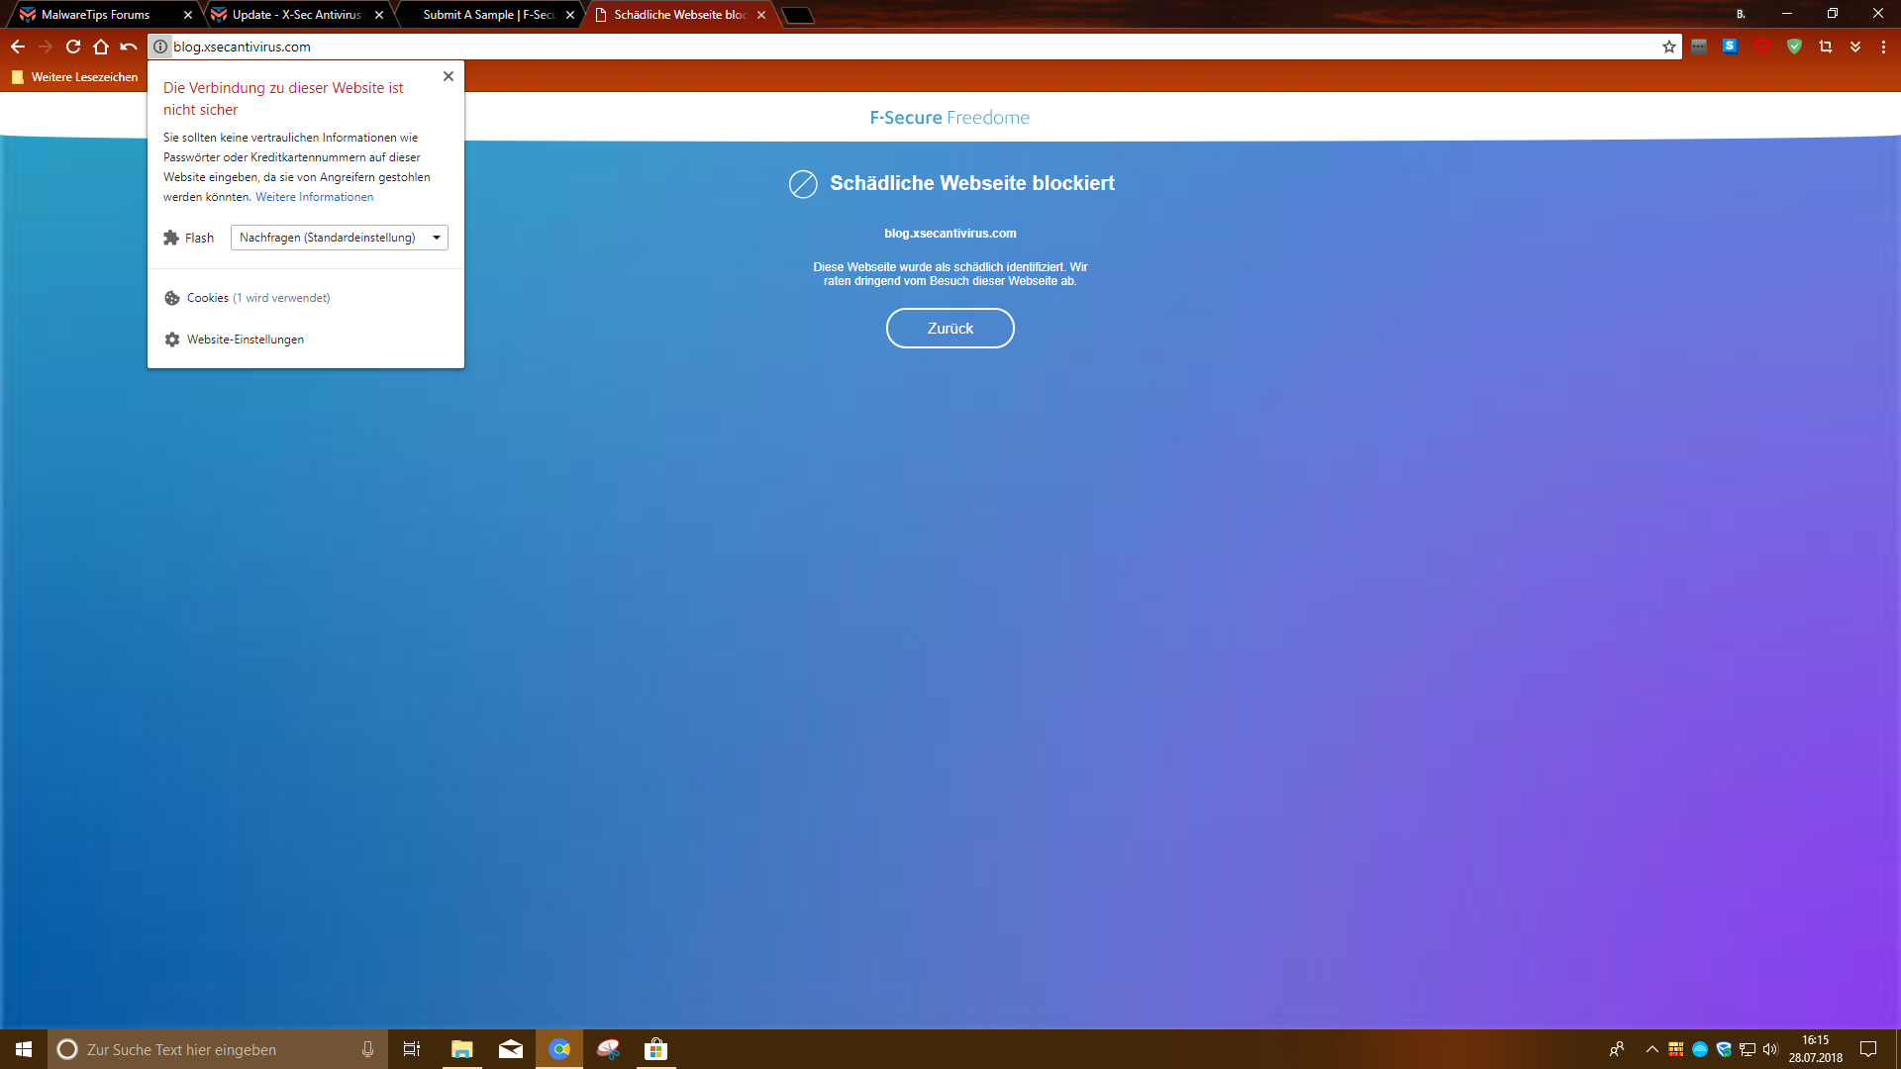This screenshot has height=1069, width=1901.
Task: Bookmark page with the star icon
Action: click(1669, 47)
